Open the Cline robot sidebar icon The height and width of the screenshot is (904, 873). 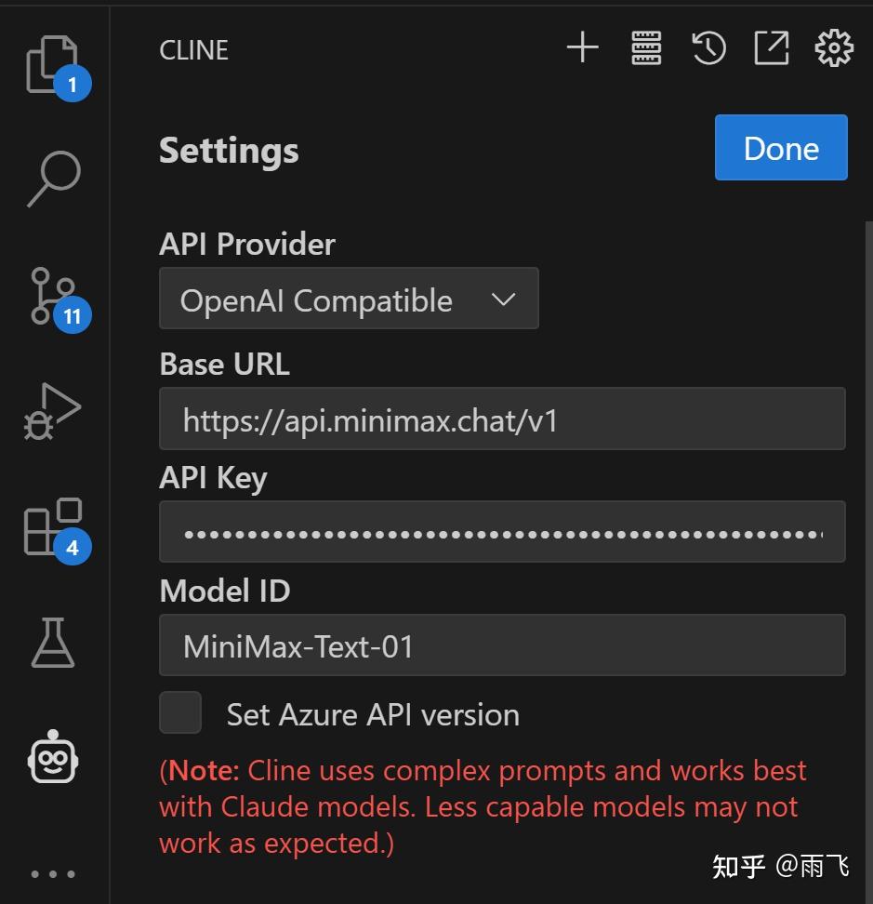click(54, 755)
